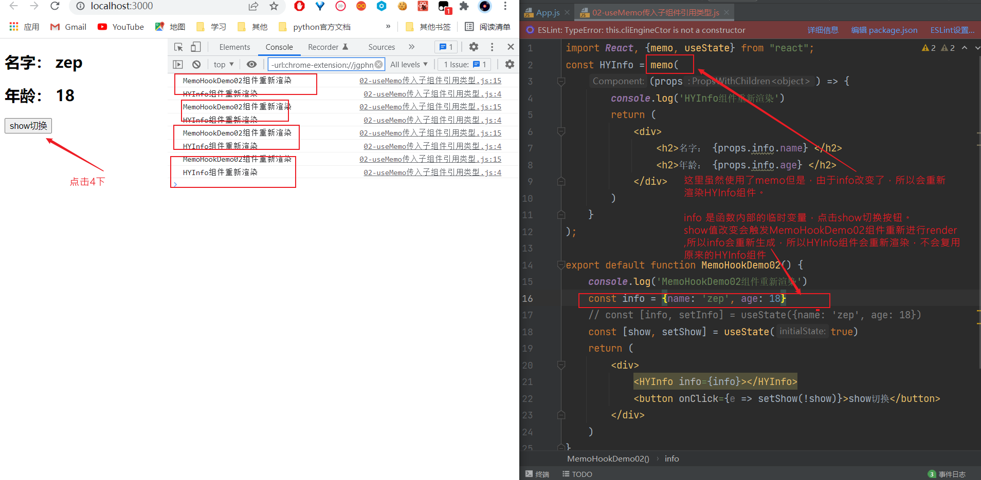Open DevTools customize three-dot menu
This screenshot has height=480, width=981.
[x=492, y=47]
